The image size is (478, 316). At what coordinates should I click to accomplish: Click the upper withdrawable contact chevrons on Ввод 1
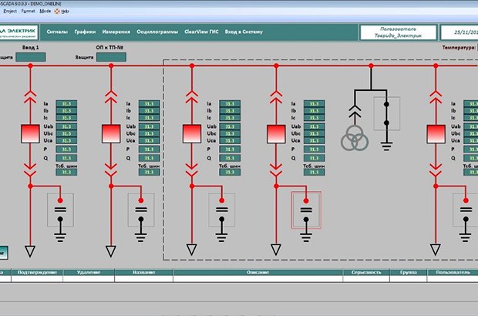30,96
